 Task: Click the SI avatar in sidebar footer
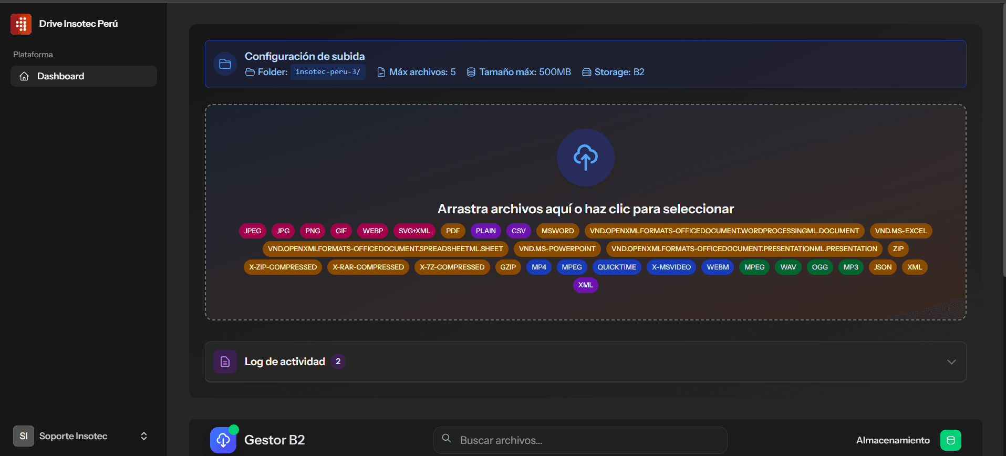point(24,436)
